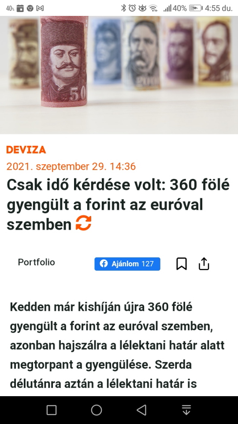This screenshot has height=424, width=238.
Task: Open the DEVIZA category link
Action: click(x=26, y=150)
